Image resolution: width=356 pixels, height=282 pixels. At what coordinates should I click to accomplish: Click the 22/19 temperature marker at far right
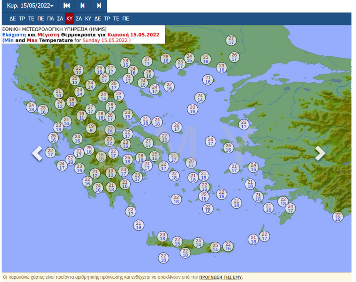[338, 217]
